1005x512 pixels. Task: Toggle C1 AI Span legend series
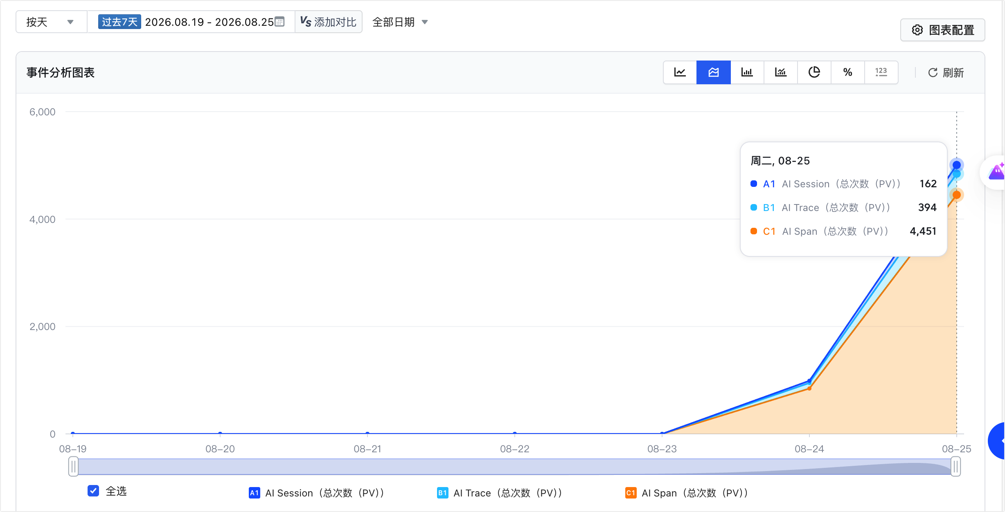[x=687, y=493]
